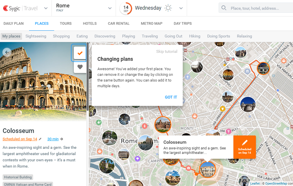Open the 30 min duration link
Image resolution: width=293 pixels, height=186 pixels.
coord(53,139)
